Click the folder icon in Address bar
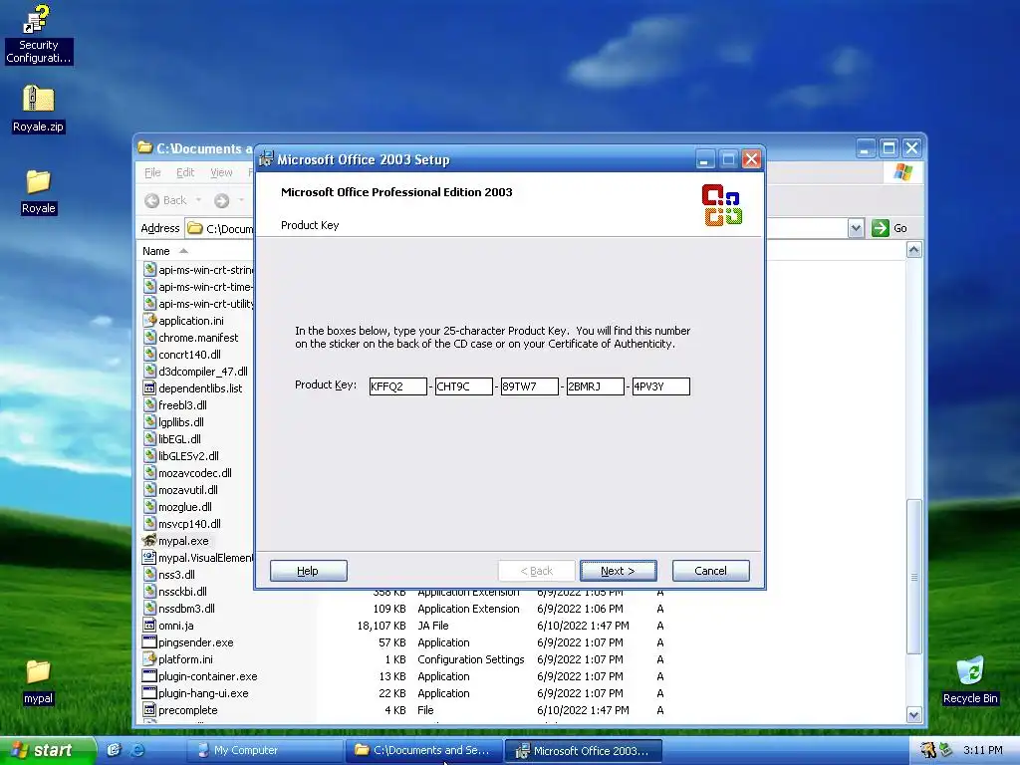 pos(195,228)
